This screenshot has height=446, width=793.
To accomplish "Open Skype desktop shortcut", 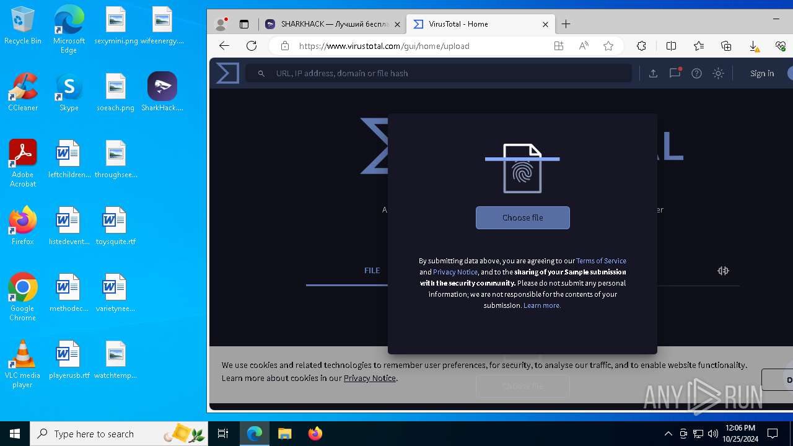I will click(69, 92).
